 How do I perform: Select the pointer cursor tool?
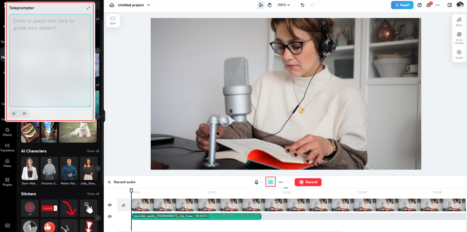[260, 5]
